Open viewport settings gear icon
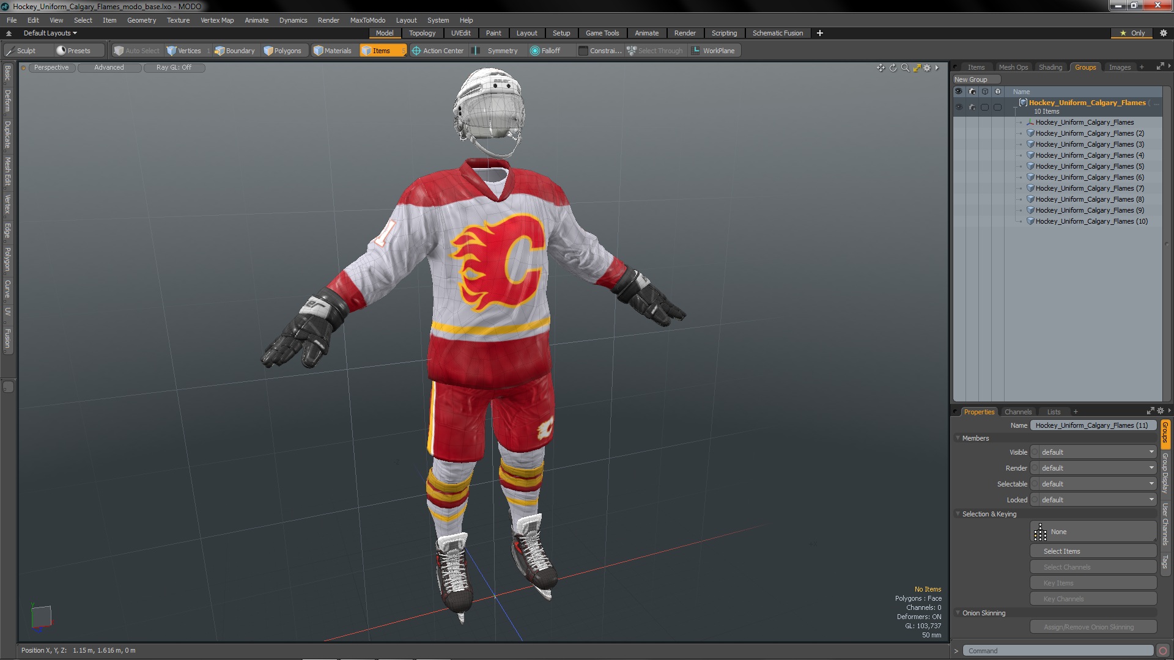Image resolution: width=1174 pixels, height=660 pixels. [x=927, y=68]
